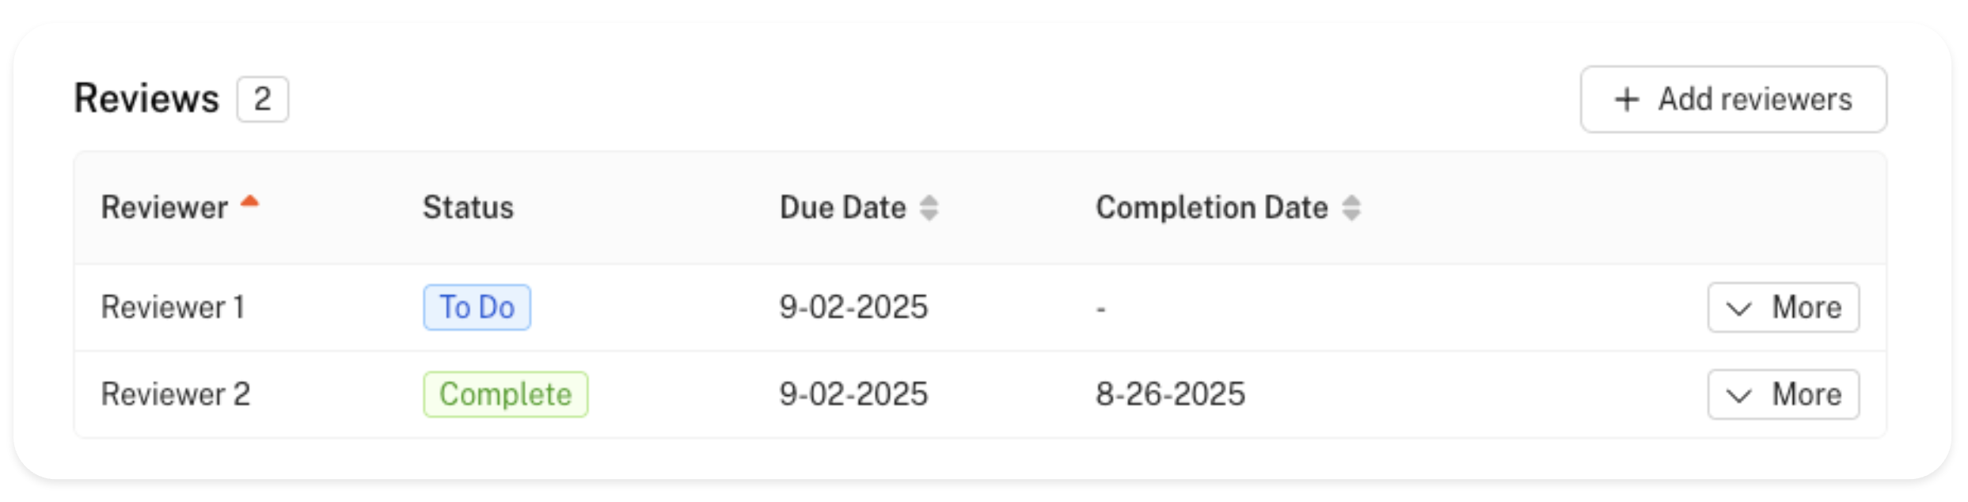Viewport: 1968px width, 502px height.
Task: Select the Reviewer 2 name
Action: point(176,394)
